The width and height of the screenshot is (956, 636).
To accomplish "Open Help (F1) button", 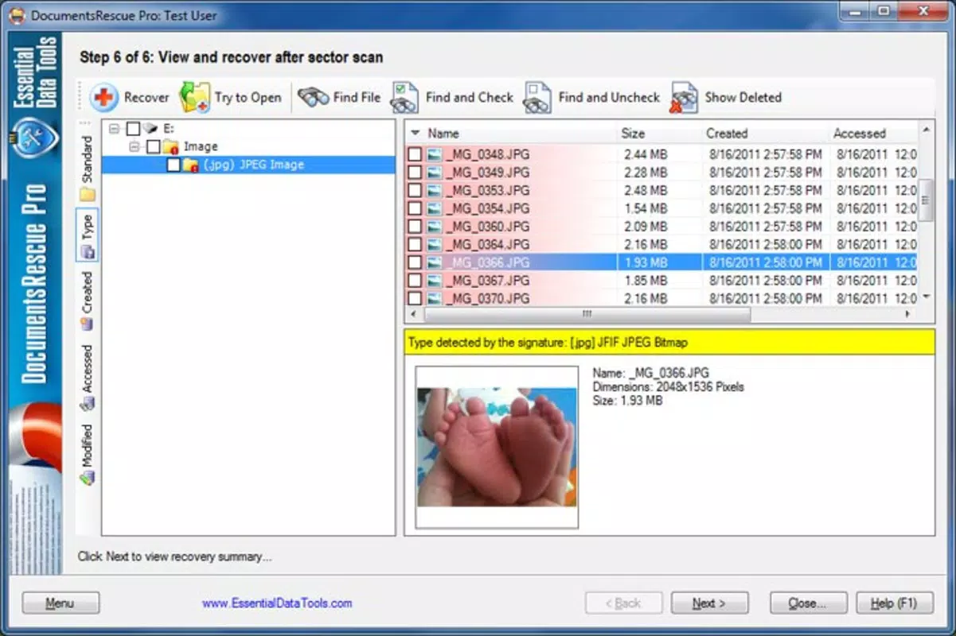I will click(x=894, y=603).
